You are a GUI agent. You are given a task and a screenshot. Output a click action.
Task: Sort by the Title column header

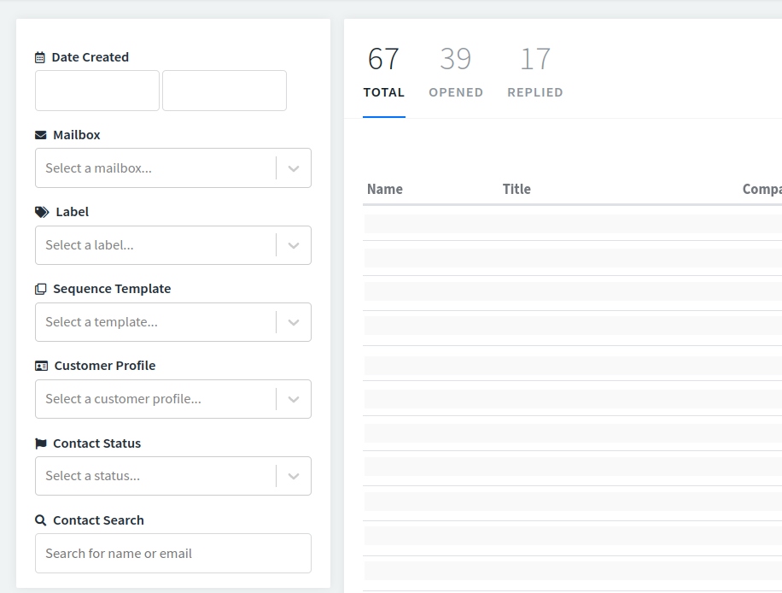coord(516,189)
